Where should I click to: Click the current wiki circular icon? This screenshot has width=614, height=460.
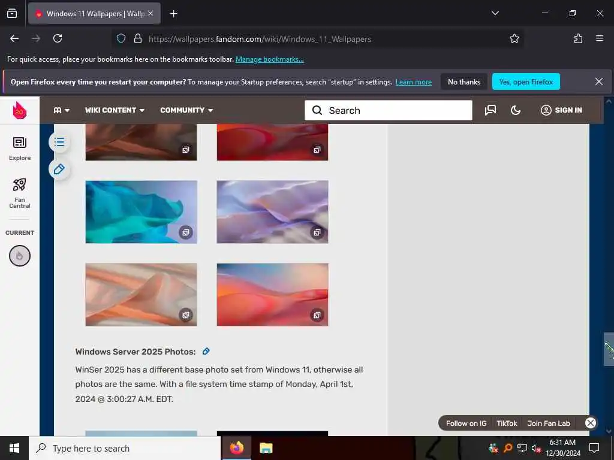pyautogui.click(x=20, y=256)
